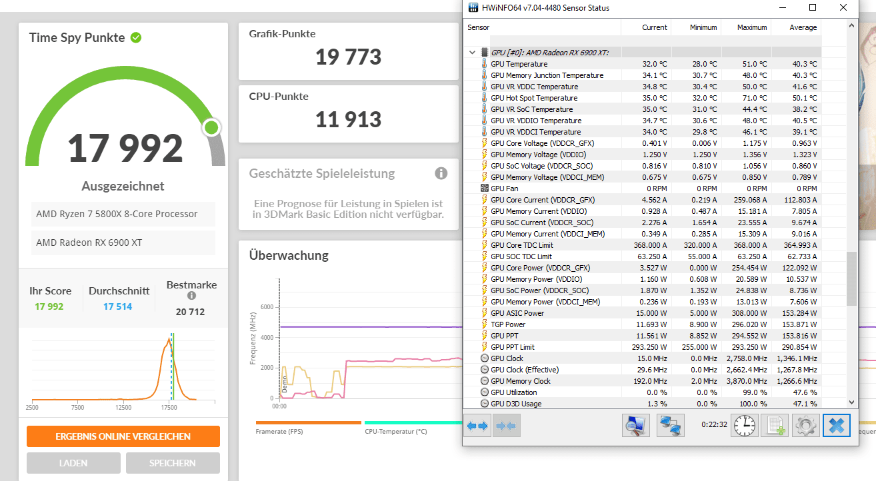Select the GPU SoC Power (VDDCR_SOC) row
The height and width of the screenshot is (481, 876).
tap(643, 290)
